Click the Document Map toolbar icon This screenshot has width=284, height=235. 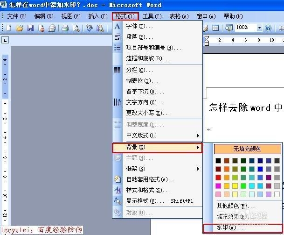229,28
